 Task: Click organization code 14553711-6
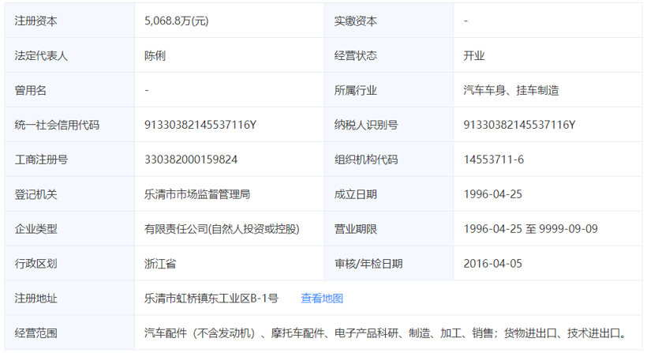point(494,160)
